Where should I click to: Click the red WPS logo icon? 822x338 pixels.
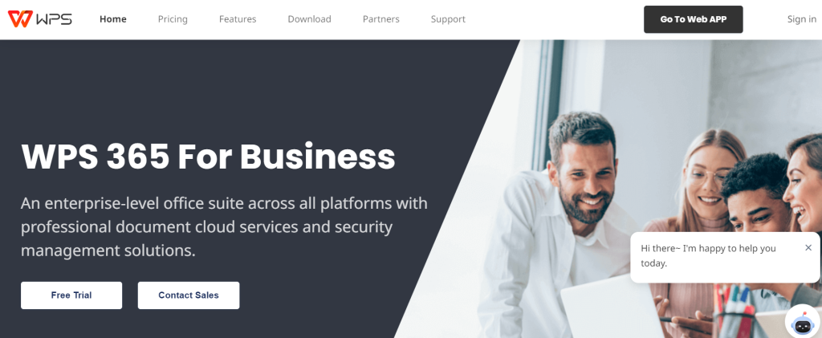pos(20,19)
